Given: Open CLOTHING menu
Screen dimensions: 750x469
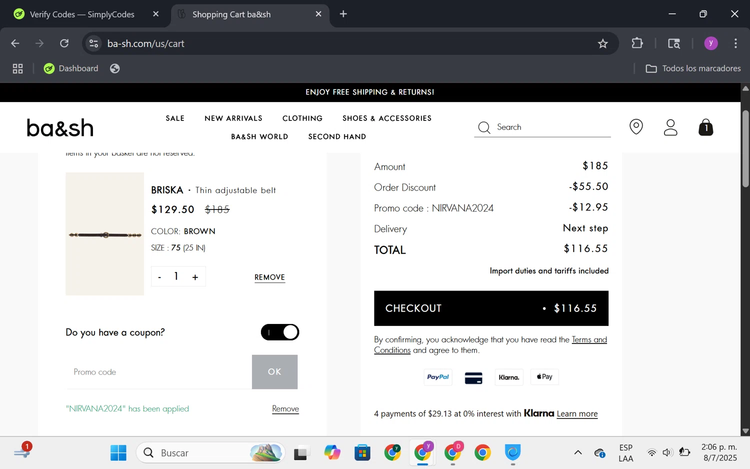Looking at the screenshot, I should (x=302, y=118).
